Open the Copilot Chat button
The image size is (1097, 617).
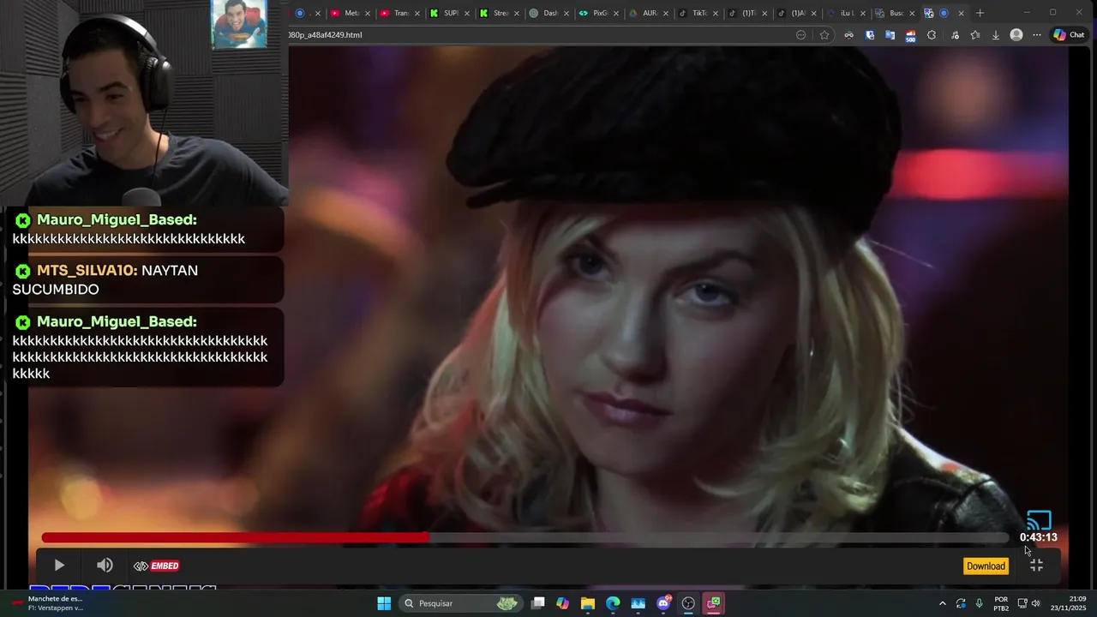pyautogui.click(x=1069, y=35)
